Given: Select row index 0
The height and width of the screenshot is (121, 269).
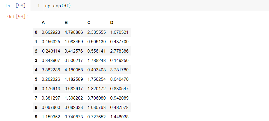Looking at the screenshot, I should pos(36,32).
